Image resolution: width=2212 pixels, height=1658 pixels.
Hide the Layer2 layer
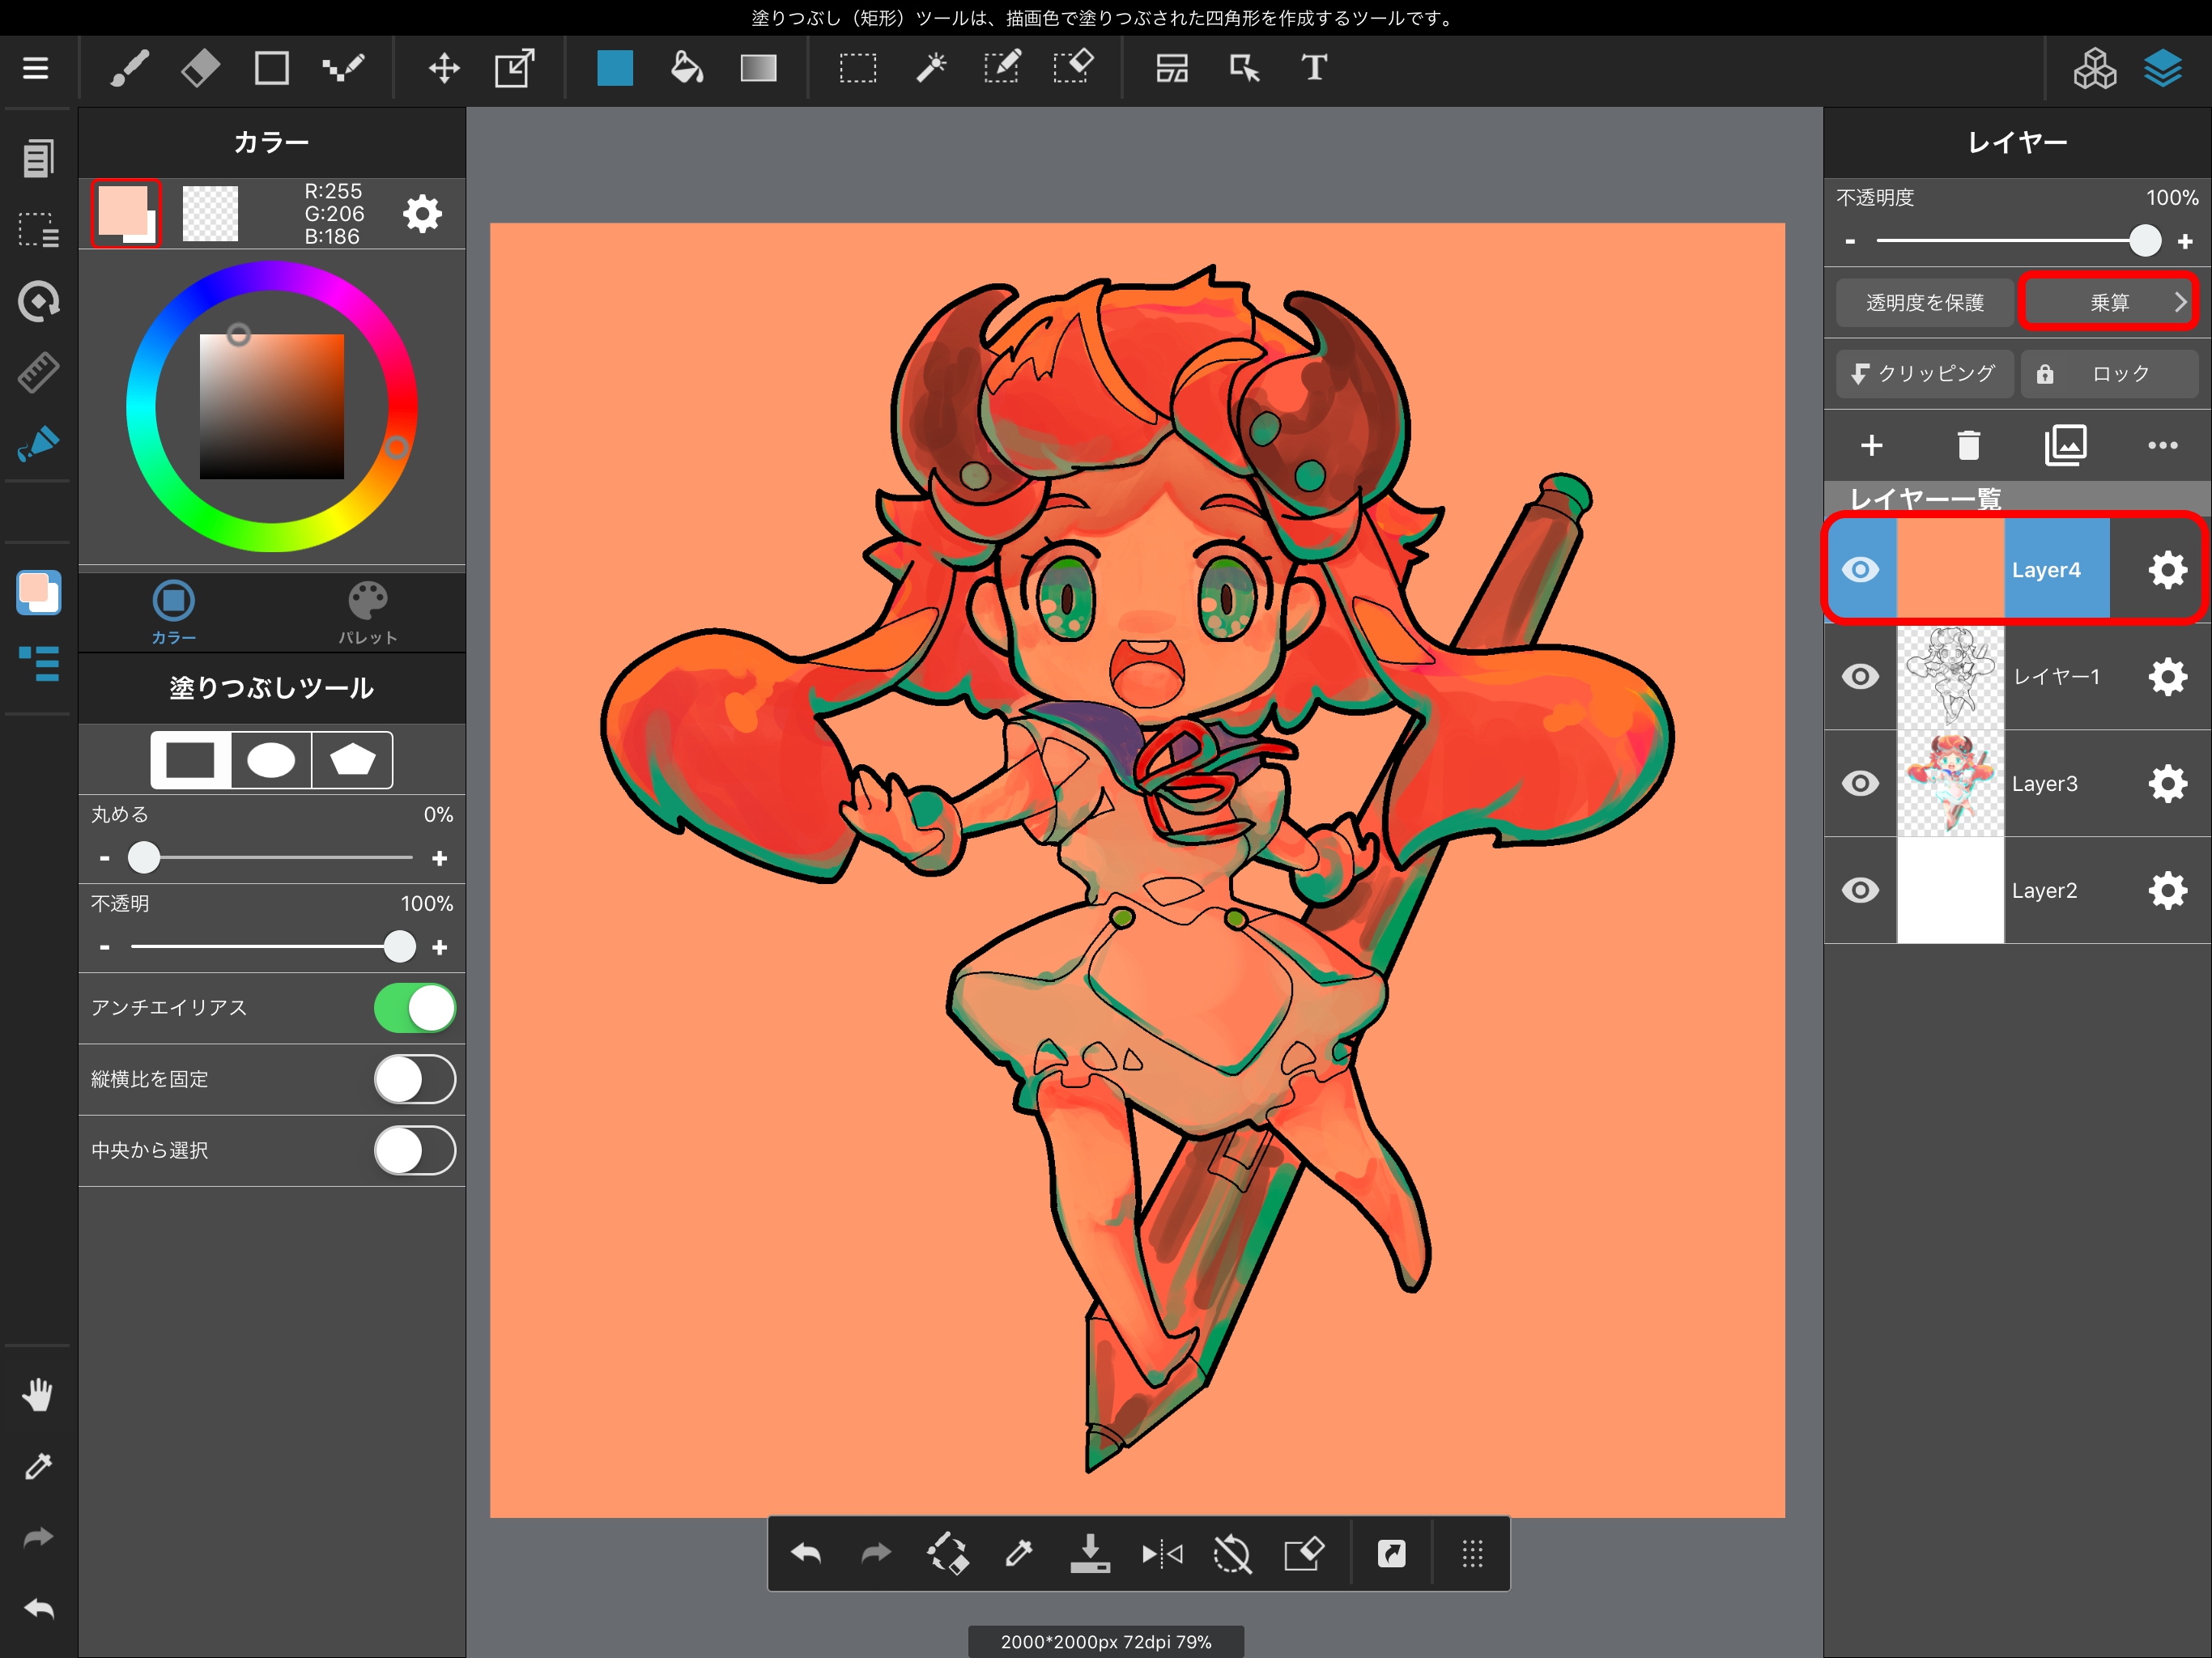tap(1860, 890)
